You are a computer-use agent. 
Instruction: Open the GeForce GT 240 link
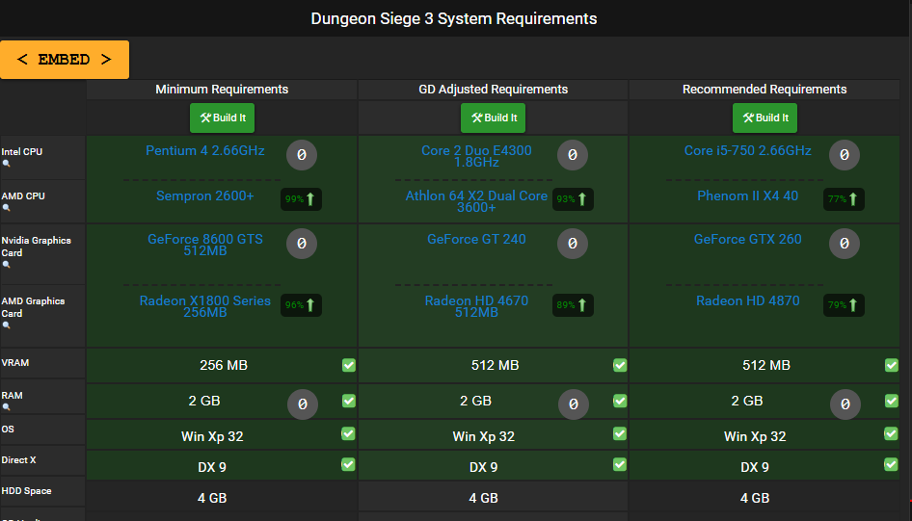476,239
